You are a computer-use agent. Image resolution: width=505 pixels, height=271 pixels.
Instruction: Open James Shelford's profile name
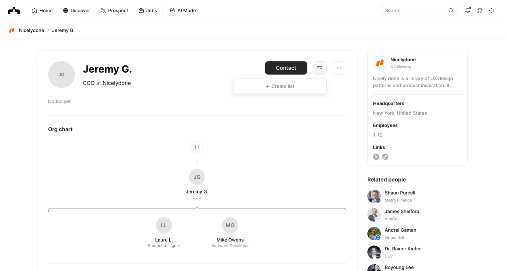click(x=402, y=211)
